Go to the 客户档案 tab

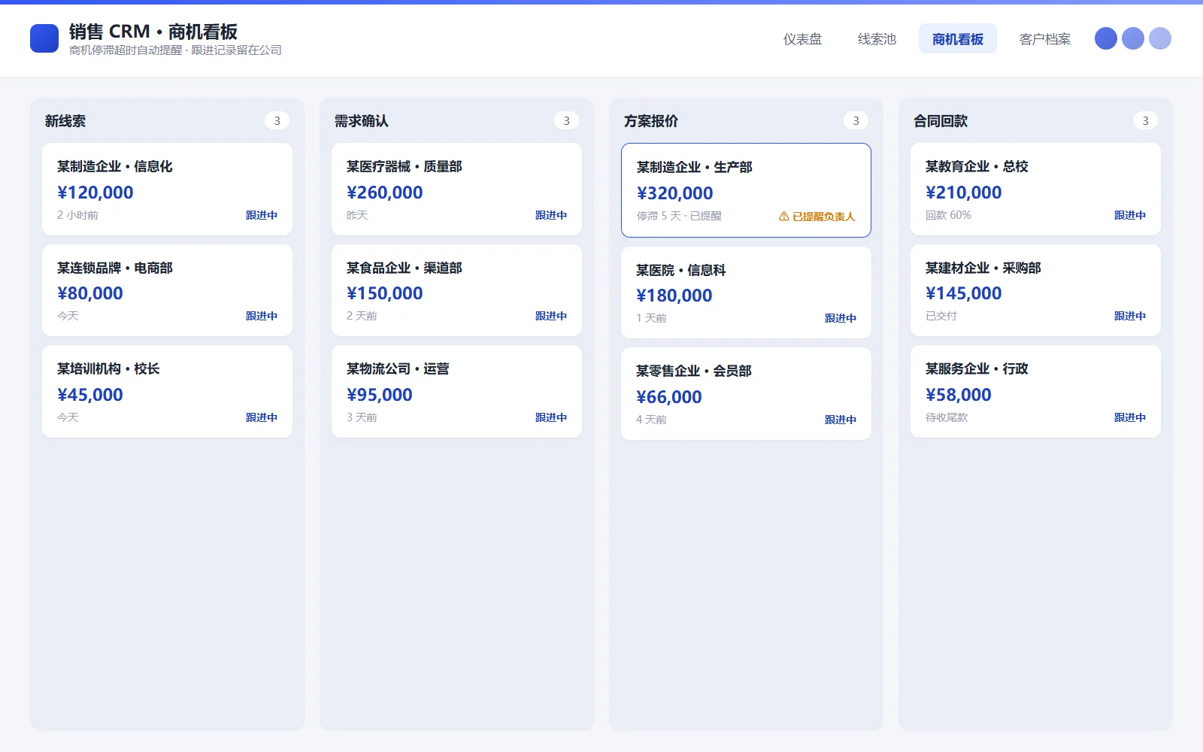pos(1045,39)
